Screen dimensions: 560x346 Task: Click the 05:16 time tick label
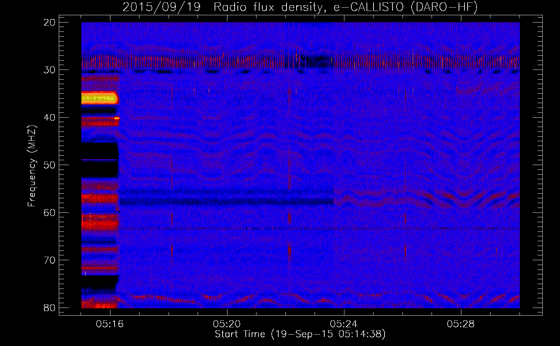(110, 324)
